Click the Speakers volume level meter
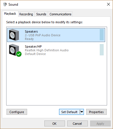113x129 pixels. click(102, 35)
